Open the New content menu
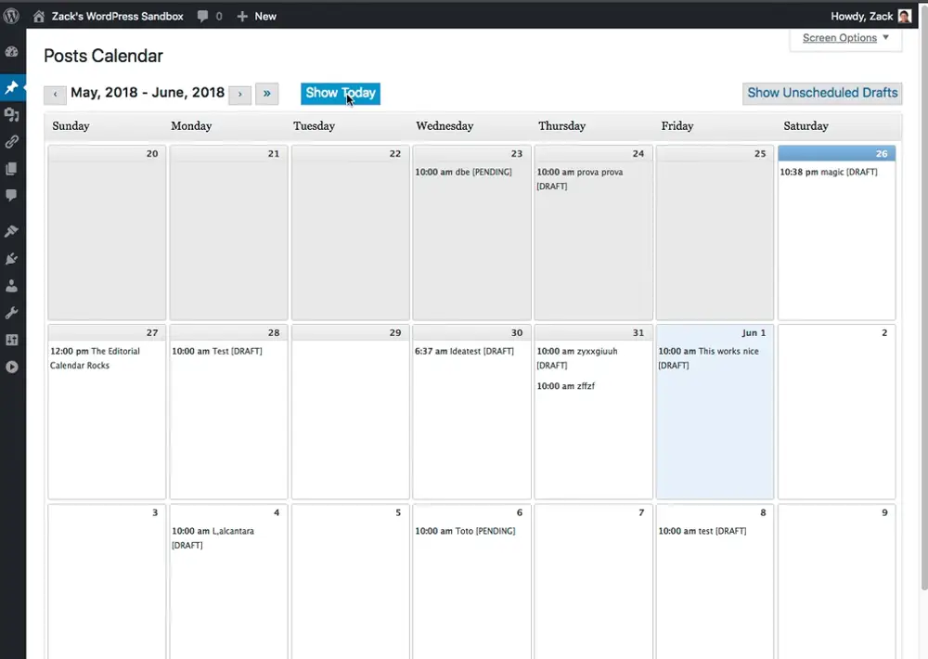The width and height of the screenshot is (928, 659). pyautogui.click(x=257, y=16)
